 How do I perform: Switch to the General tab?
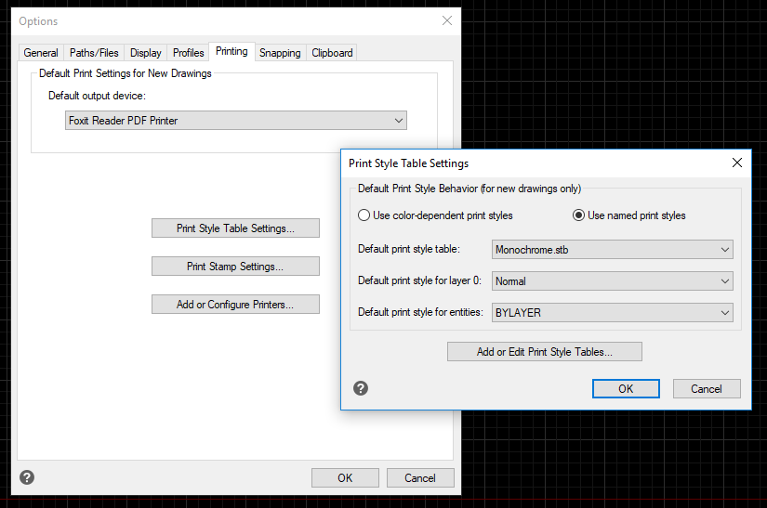(41, 53)
